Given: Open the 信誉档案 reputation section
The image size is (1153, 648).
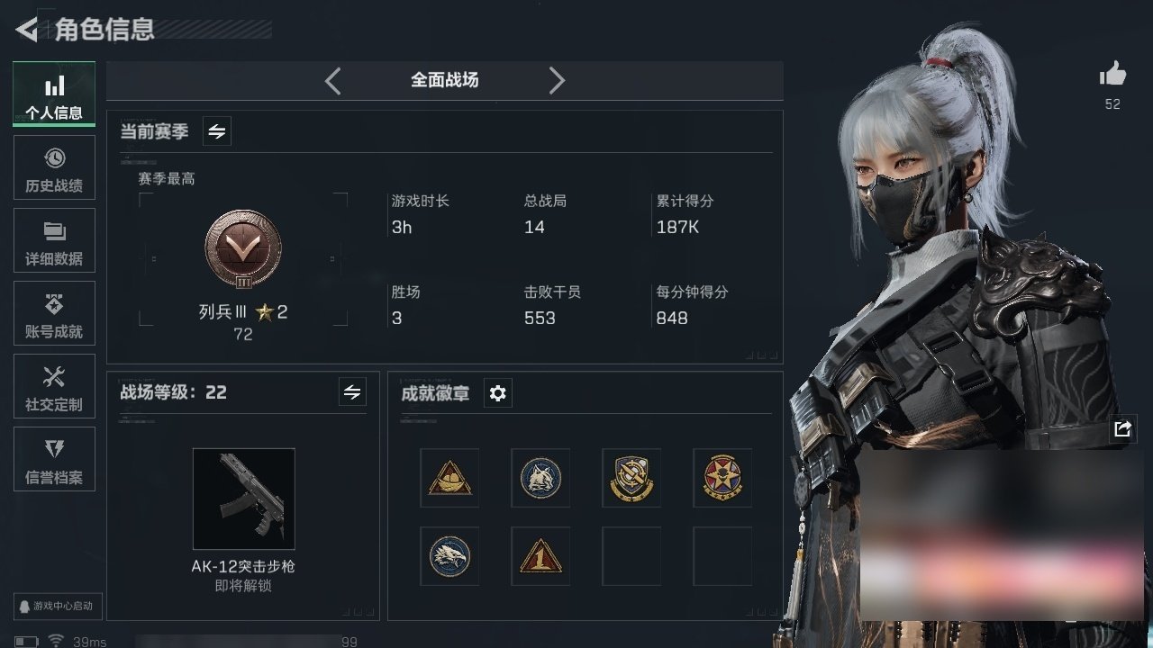Looking at the screenshot, I should point(54,459).
